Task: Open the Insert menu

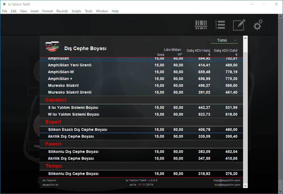Action: pos(34,11)
